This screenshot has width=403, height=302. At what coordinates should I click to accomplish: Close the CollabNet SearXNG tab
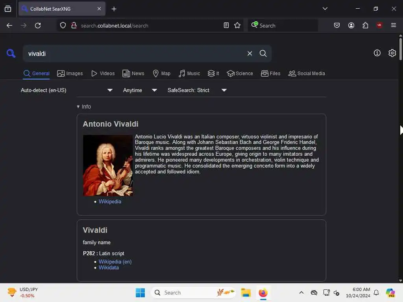[99, 9]
